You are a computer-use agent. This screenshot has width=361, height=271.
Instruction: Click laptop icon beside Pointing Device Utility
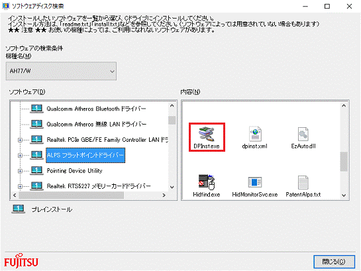[36, 170]
